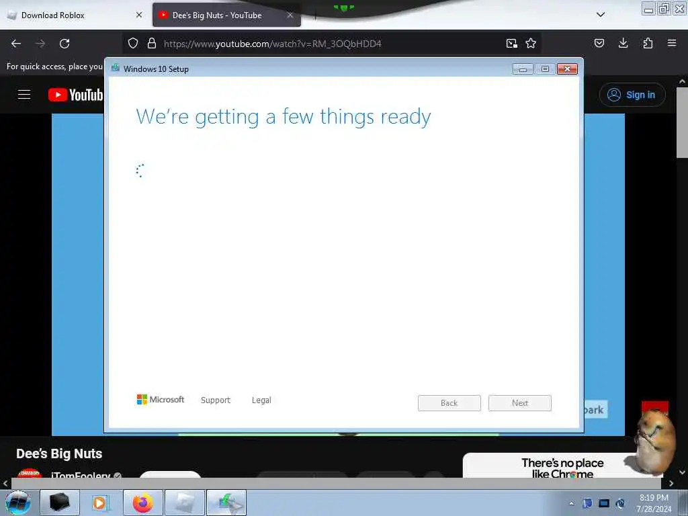This screenshot has width=688, height=516.
Task: Open Legal link in Windows 10 Setup
Action: pyautogui.click(x=261, y=400)
